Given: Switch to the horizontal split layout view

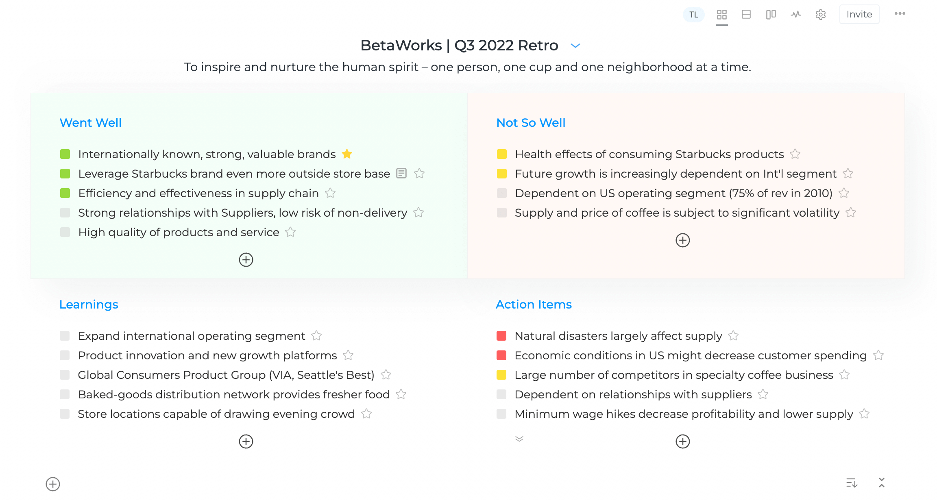Looking at the screenshot, I should point(747,14).
